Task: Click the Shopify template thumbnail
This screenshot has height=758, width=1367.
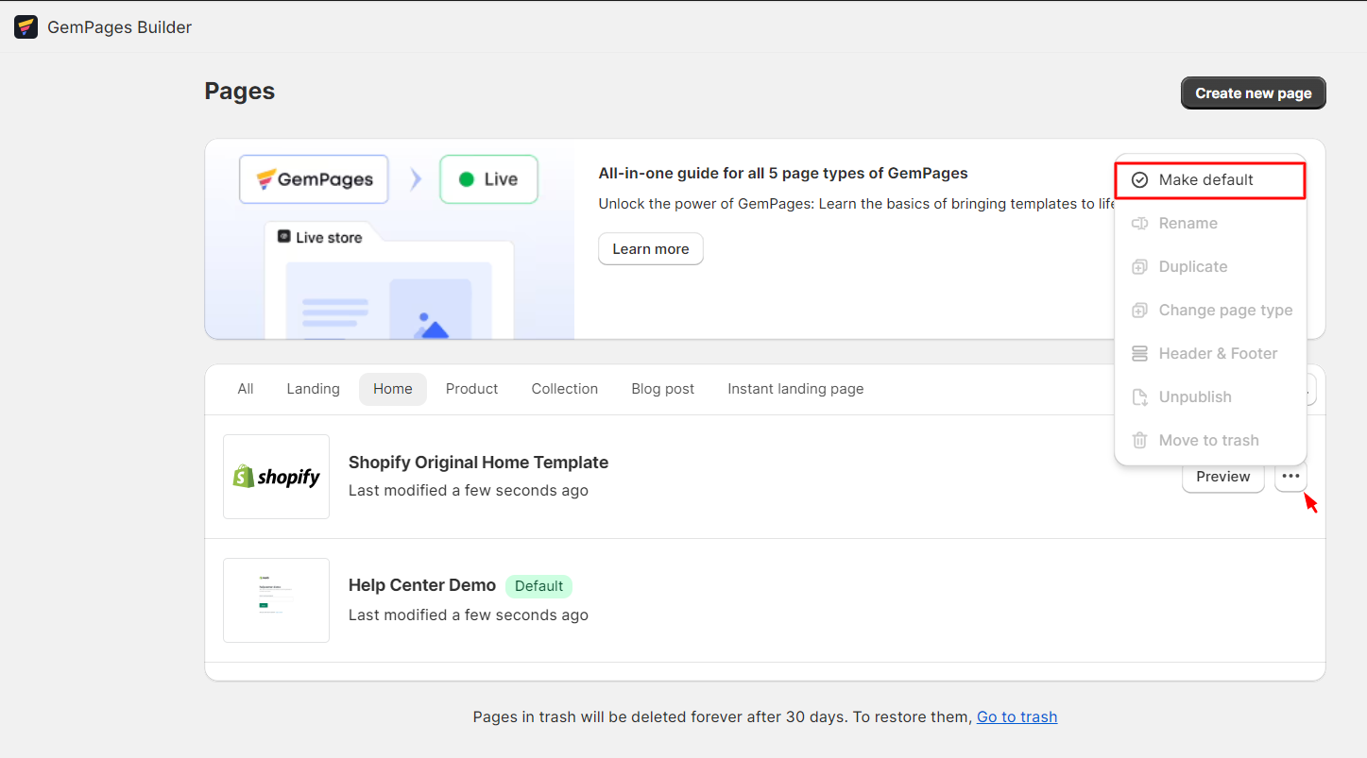Action: click(x=276, y=477)
